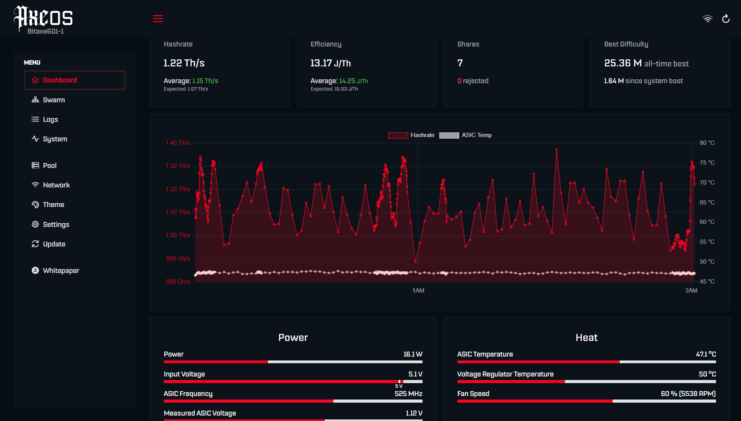Click the Settings gear icon
This screenshot has width=741, height=421.
[35, 225]
